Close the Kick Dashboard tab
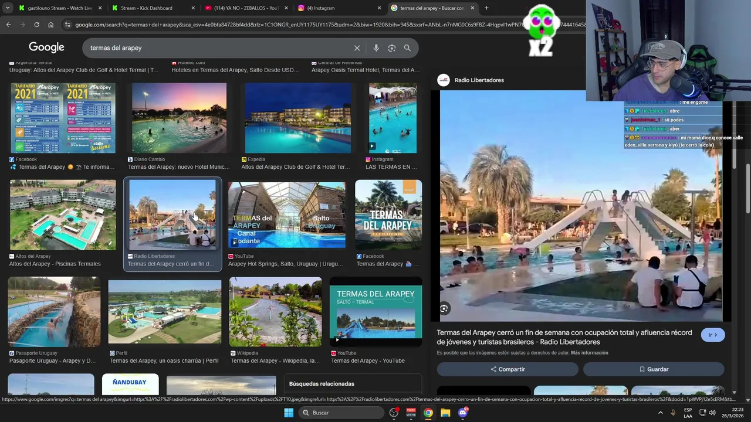The height and width of the screenshot is (422, 751). click(193, 8)
